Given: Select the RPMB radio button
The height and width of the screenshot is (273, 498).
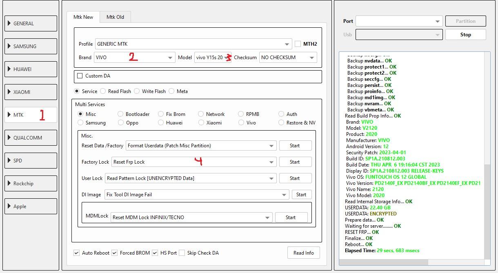Looking at the screenshot, I should coord(241,114).
